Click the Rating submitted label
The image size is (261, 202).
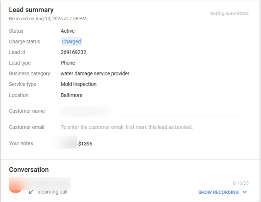tap(229, 13)
